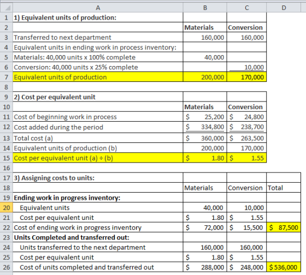Screen dimensions: 306x275
Task: Select the yellow 170,000 conversion total in row 7
Action: pos(246,77)
